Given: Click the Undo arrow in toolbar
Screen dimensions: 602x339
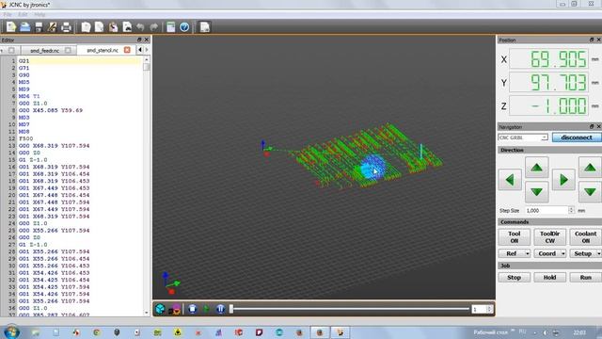Looking at the screenshot, I should (x=140, y=27).
